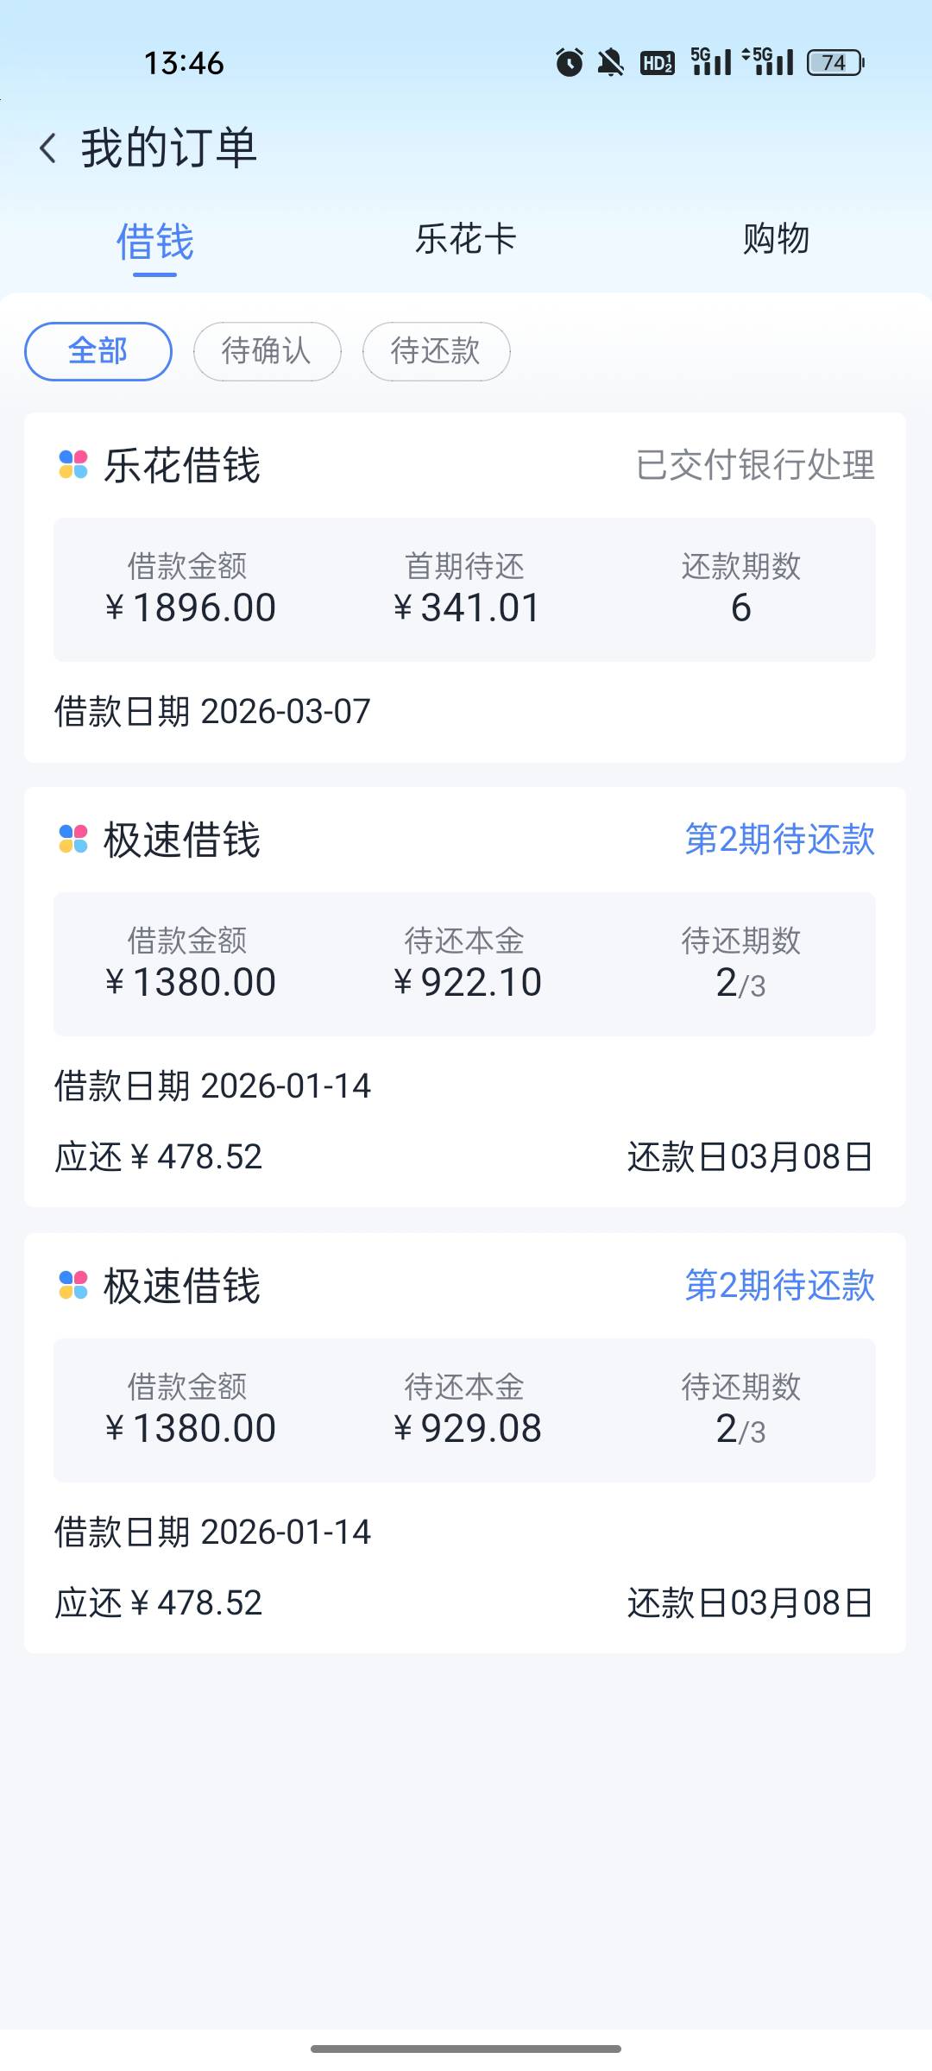Viewport: 932px width, 2071px height.
Task: Tap the logo icon of first 极速借钱 order
Action: click(x=73, y=839)
